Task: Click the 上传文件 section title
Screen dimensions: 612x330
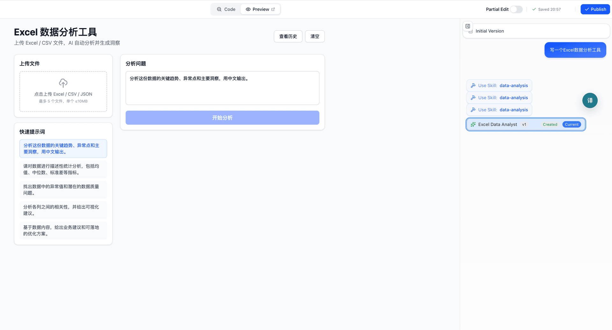Action: [x=30, y=64]
